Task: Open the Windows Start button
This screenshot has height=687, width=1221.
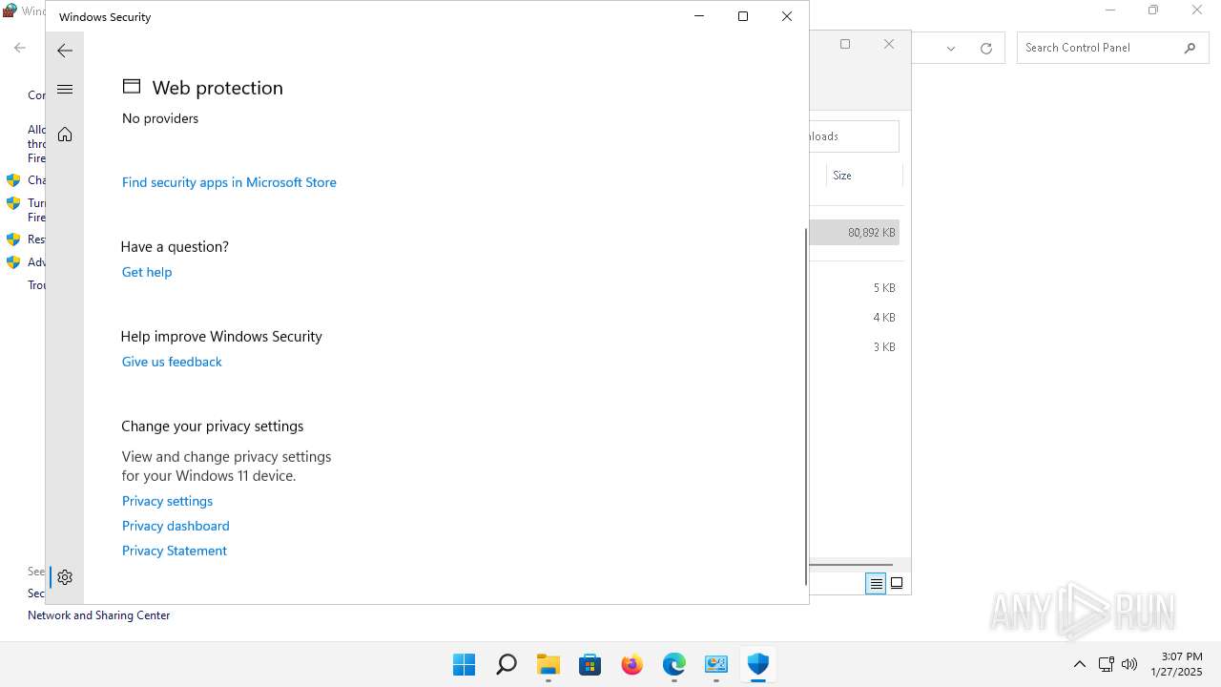Action: point(465,664)
